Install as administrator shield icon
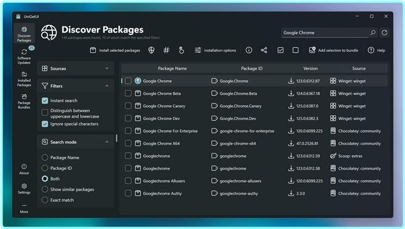Screen dimensions: 405x229 pos(151,50)
